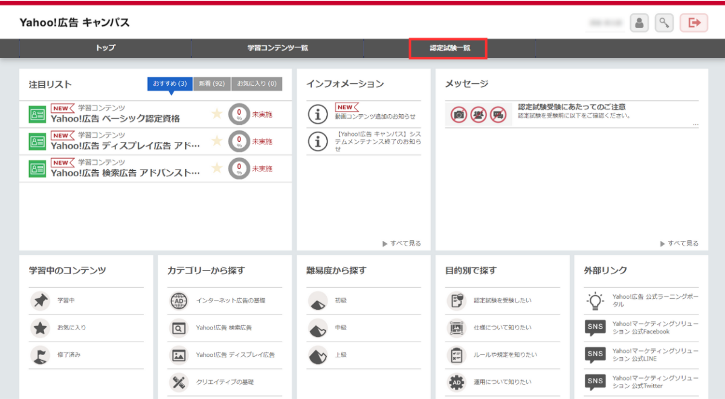
Task: Click the Yahoo!広告 キャンパス logo
Action: (x=74, y=23)
